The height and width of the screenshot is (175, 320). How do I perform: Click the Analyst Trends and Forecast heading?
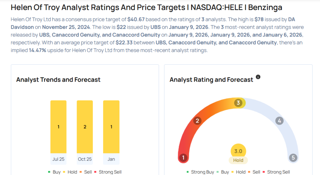pos(58,80)
